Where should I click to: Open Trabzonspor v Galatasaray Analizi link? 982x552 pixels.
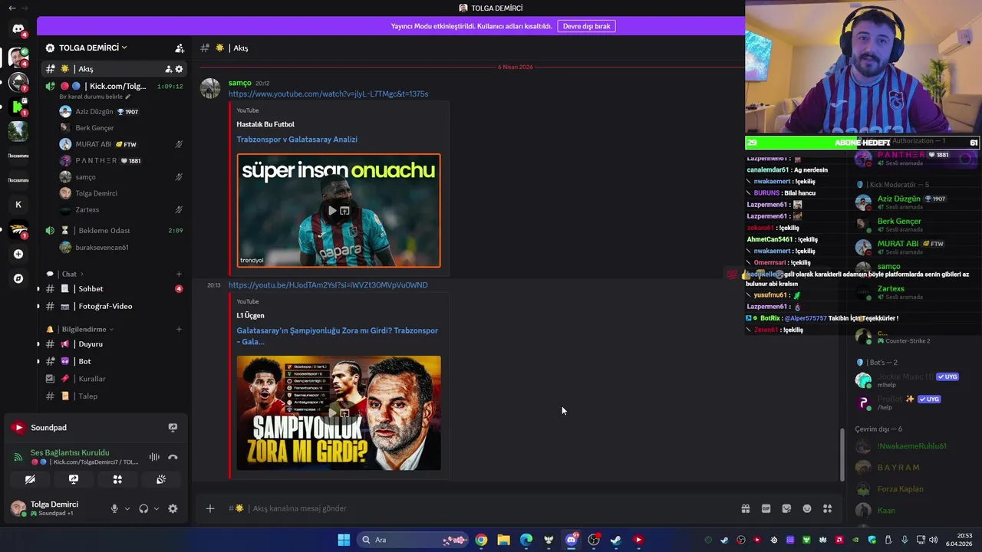(297, 140)
